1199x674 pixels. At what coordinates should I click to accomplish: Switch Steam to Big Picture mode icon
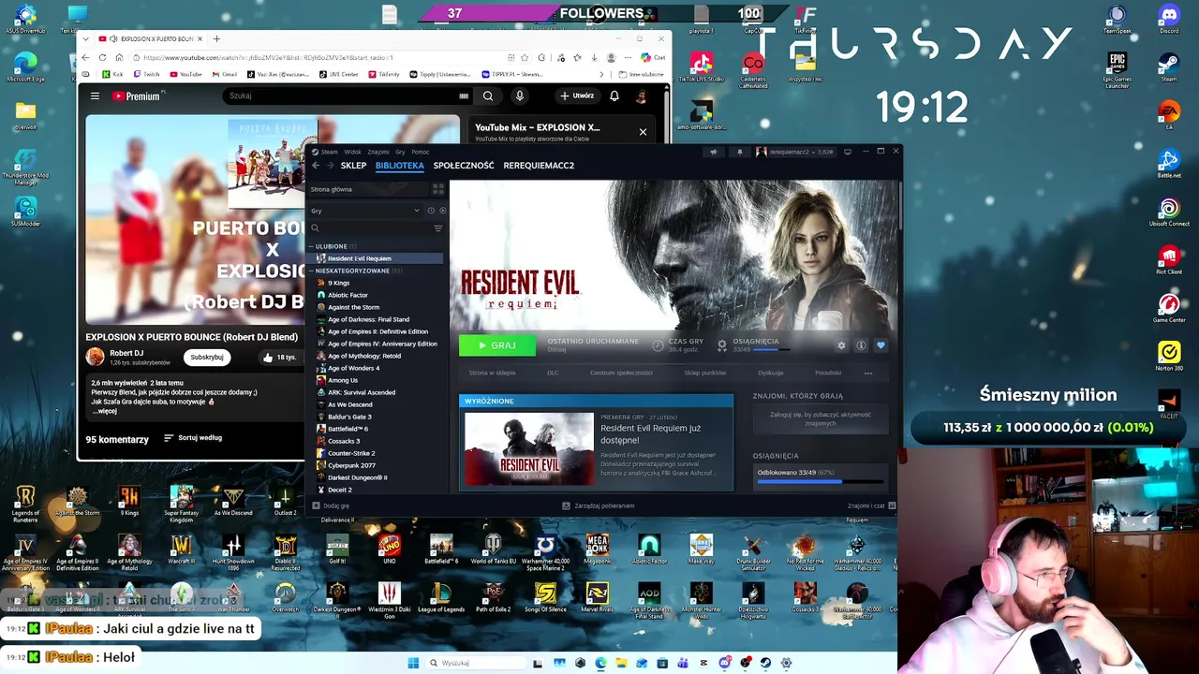[848, 152]
